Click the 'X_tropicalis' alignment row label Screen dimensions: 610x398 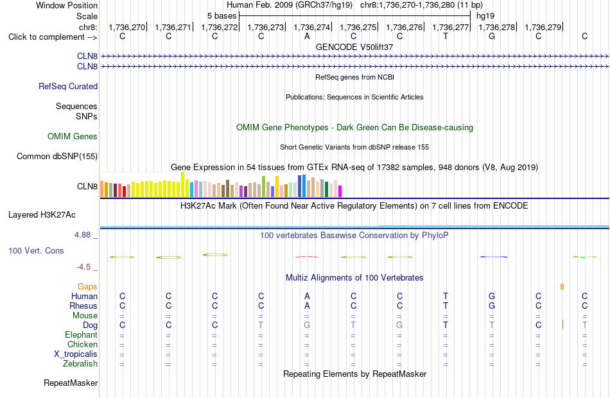tap(76, 354)
